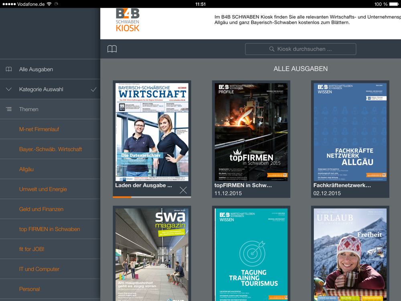Click the Kiosk durchsuchen search field
401x301 pixels.
tap(300, 49)
